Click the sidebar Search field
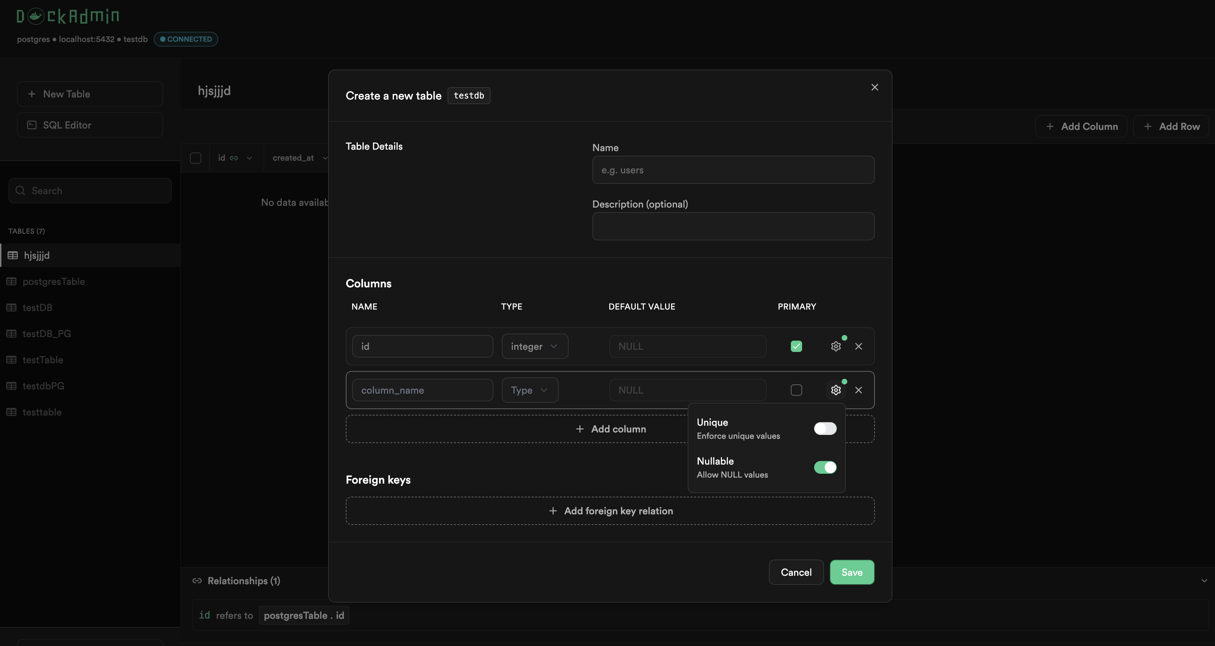The image size is (1215, 646). click(90, 191)
